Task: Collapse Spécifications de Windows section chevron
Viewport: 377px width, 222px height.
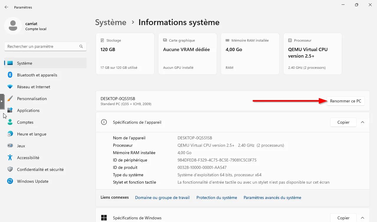Action: 363,218
